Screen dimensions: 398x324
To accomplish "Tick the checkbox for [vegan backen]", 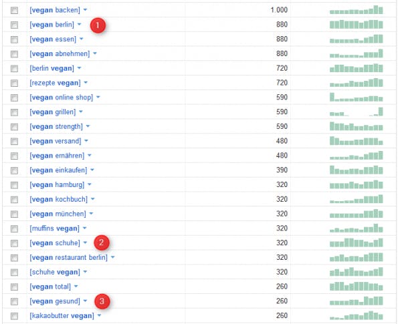I will point(14,10).
